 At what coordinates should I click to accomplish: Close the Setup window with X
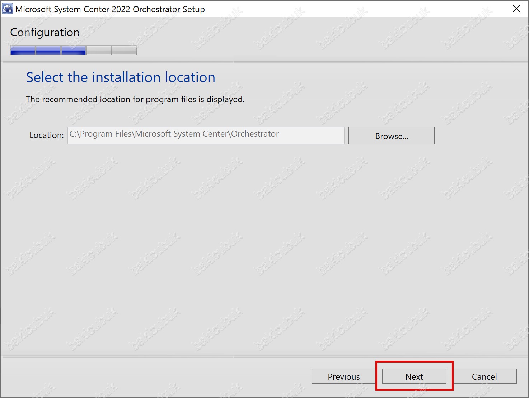[516, 9]
